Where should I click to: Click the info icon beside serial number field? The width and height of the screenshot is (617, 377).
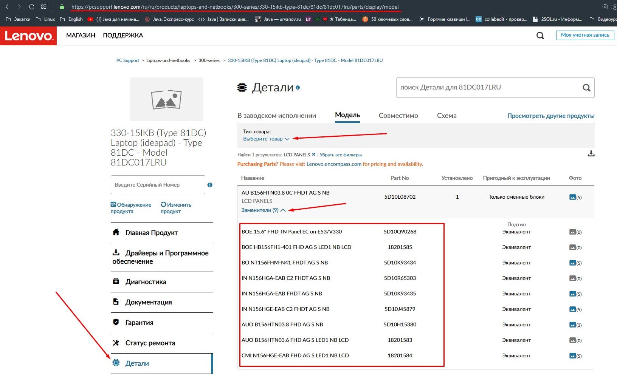coord(210,185)
